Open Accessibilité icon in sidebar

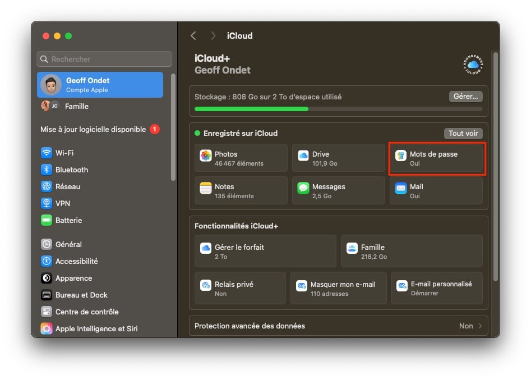(x=47, y=261)
